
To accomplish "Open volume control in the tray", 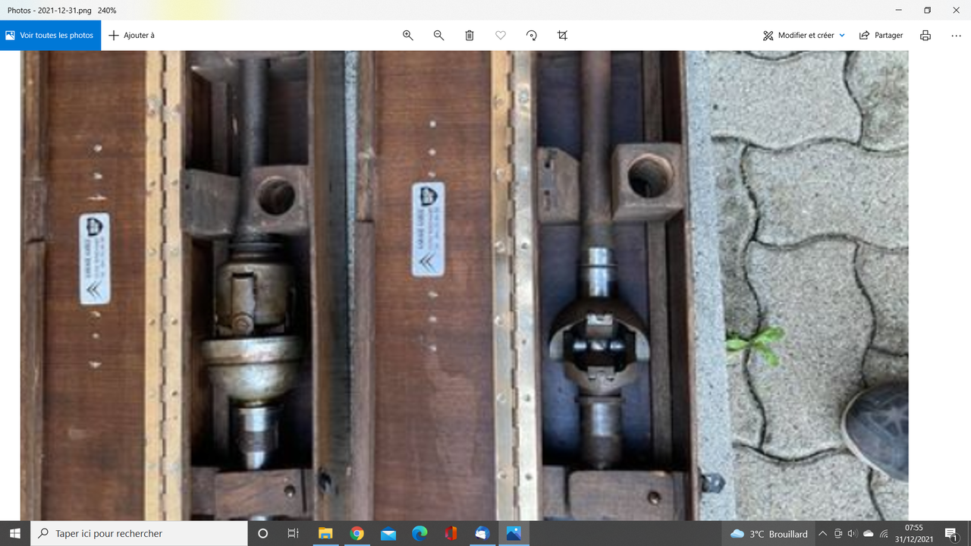I will point(853,534).
